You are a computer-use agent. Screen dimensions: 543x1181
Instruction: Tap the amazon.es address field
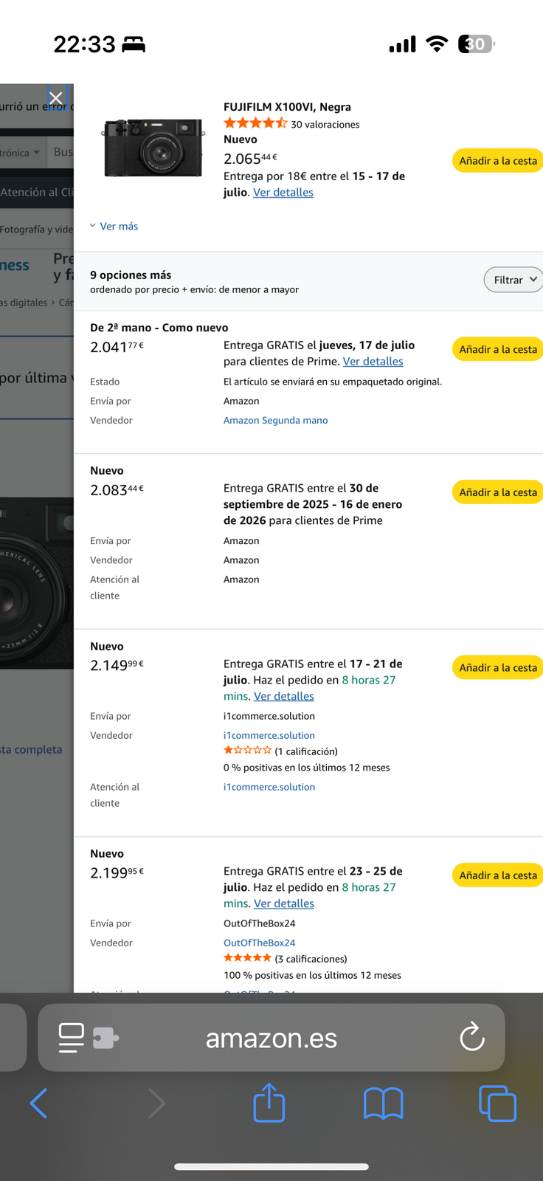tap(271, 1038)
